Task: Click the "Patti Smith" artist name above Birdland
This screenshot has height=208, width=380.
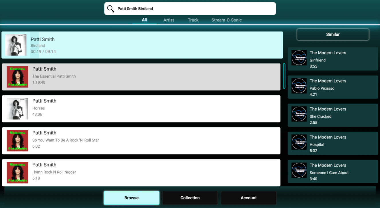Action: point(43,39)
